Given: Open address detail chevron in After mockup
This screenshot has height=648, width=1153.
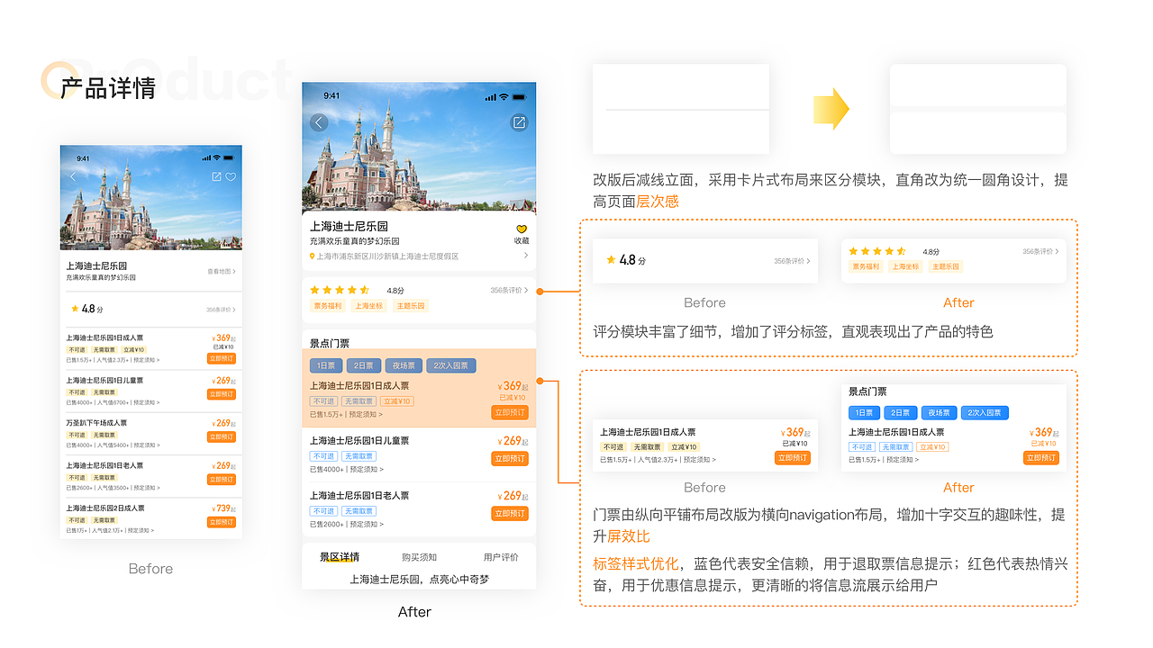Looking at the screenshot, I should [526, 256].
